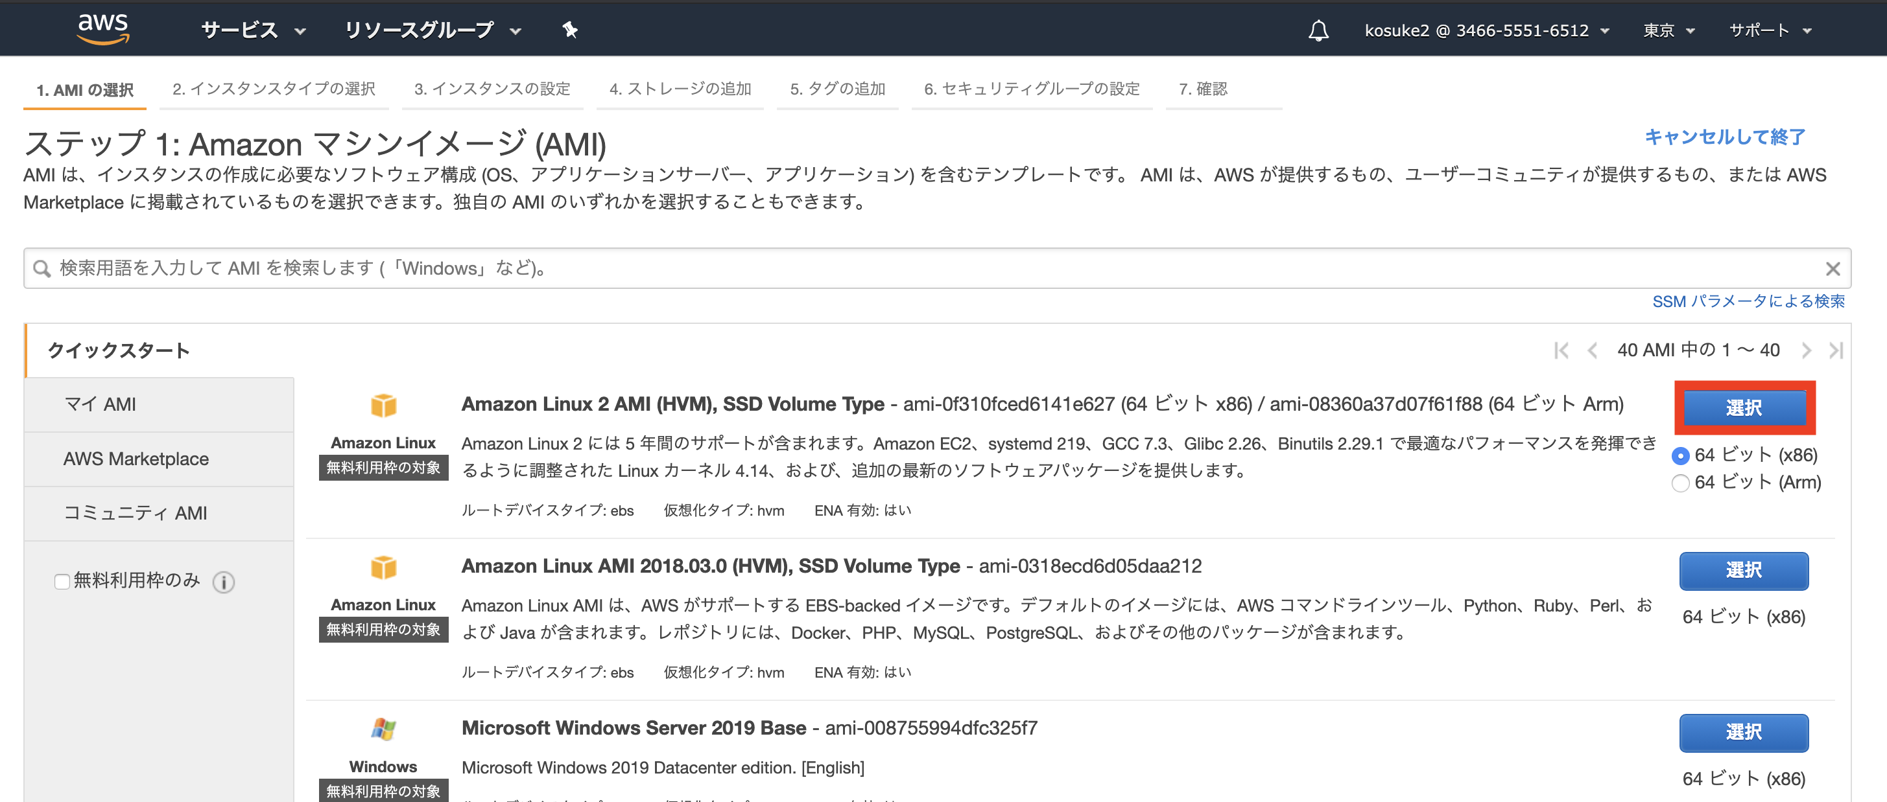
Task: Open the マイ AMI category
Action: pos(159,405)
